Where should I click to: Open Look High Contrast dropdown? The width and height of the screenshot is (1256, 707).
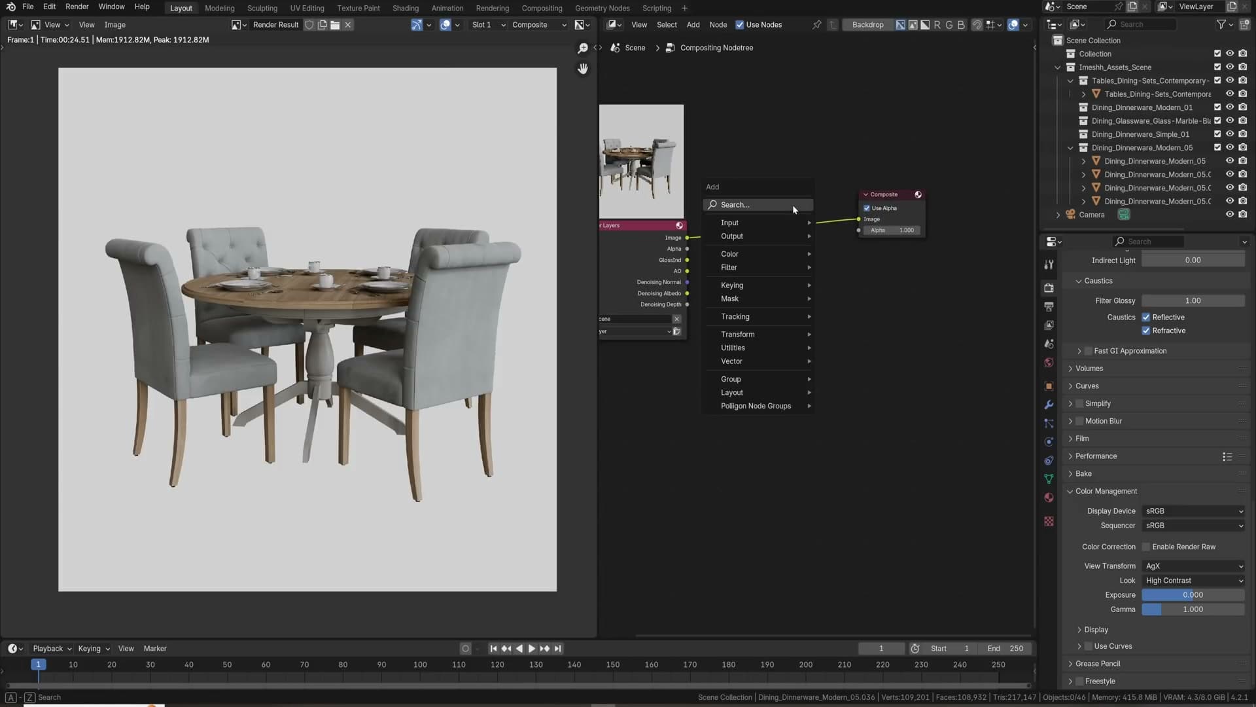(x=1194, y=581)
